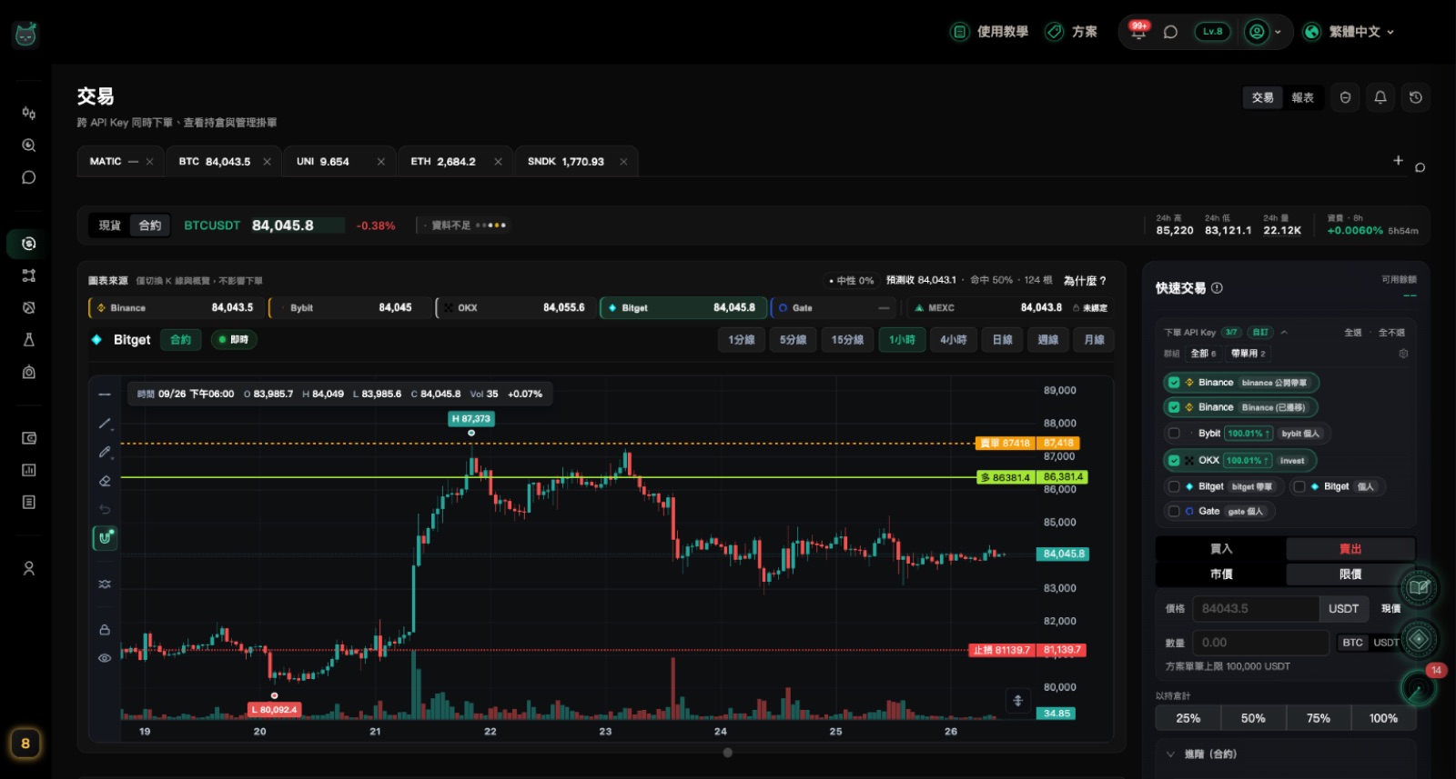The image size is (1456, 779).
Task: Uncheck Binance 公開帶單 API key
Action: [x=1174, y=383]
